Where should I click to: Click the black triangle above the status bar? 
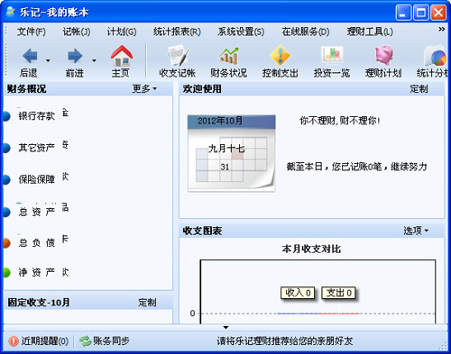[225, 327]
